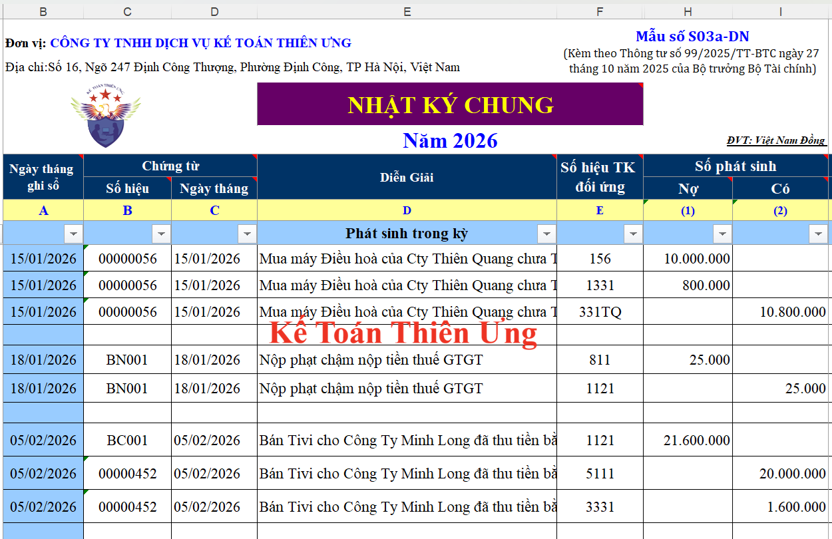832x539 pixels.
Task: Click the Kế Toán Thiên Ưng company logo
Action: [x=105, y=116]
